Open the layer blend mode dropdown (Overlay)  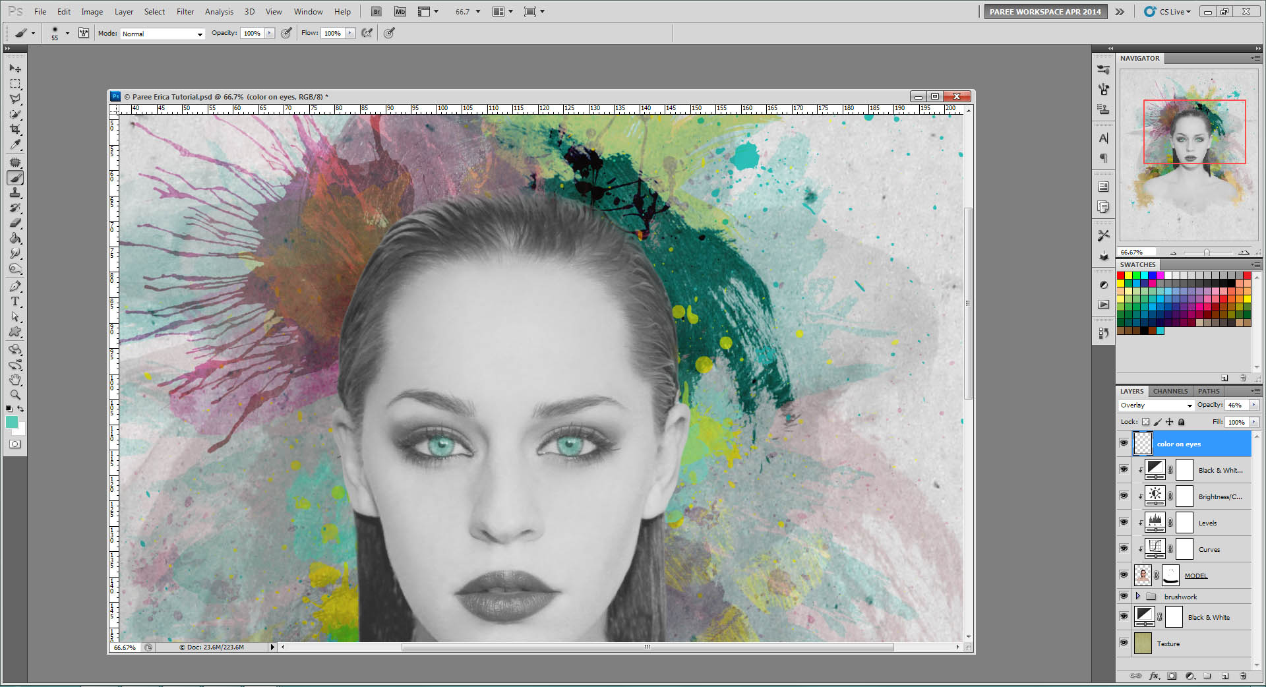[x=1156, y=405]
